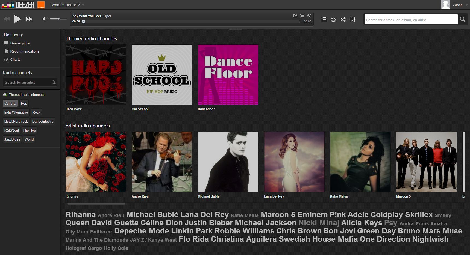Open the Katie Melua radio thumbnail

pyautogui.click(x=360, y=162)
